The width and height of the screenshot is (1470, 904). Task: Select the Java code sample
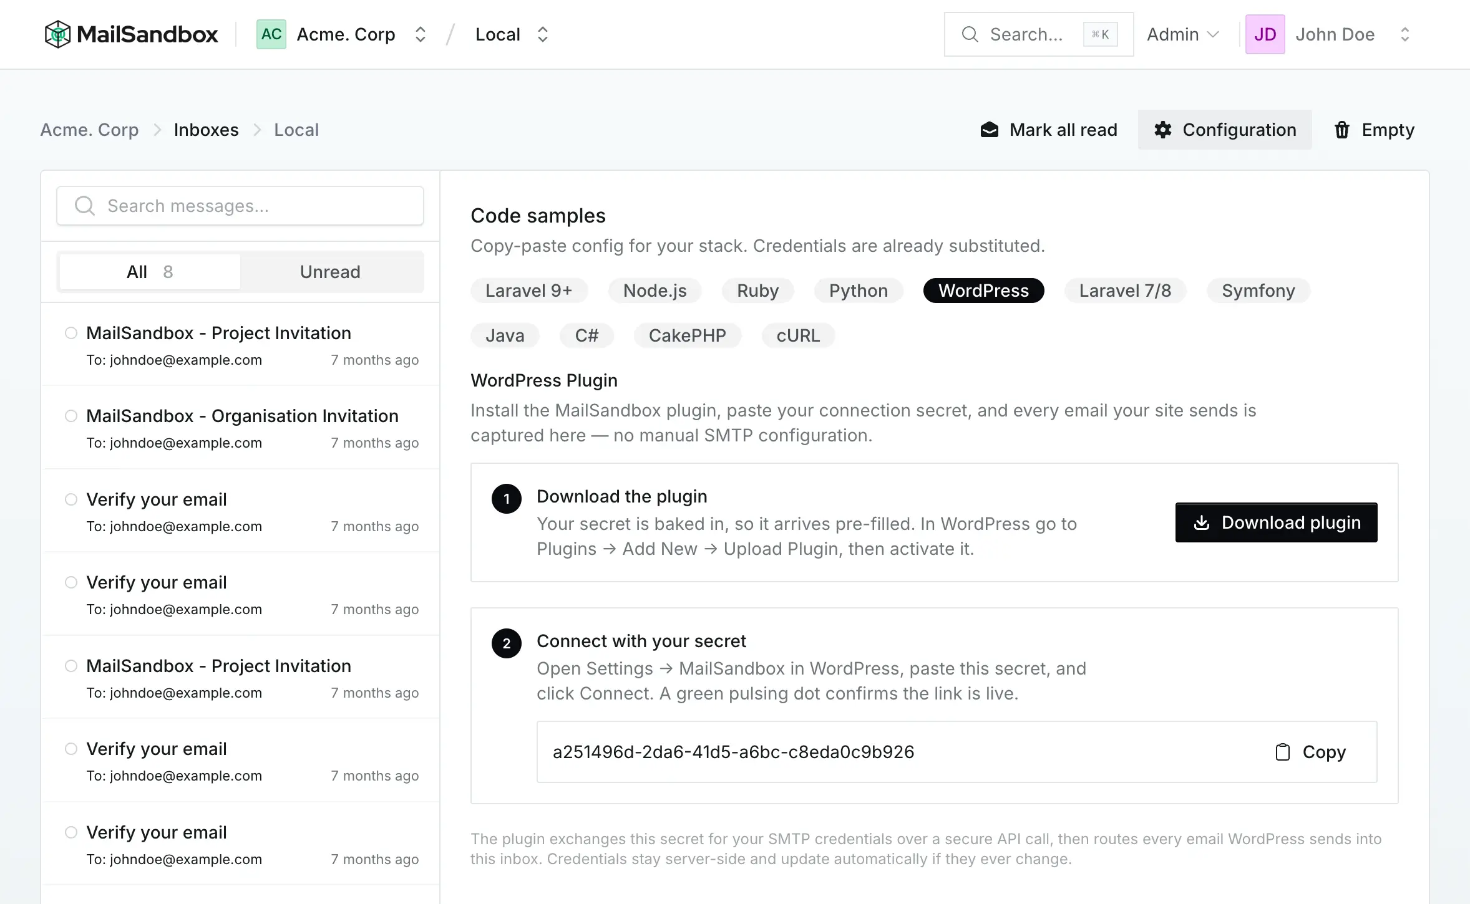(x=505, y=335)
